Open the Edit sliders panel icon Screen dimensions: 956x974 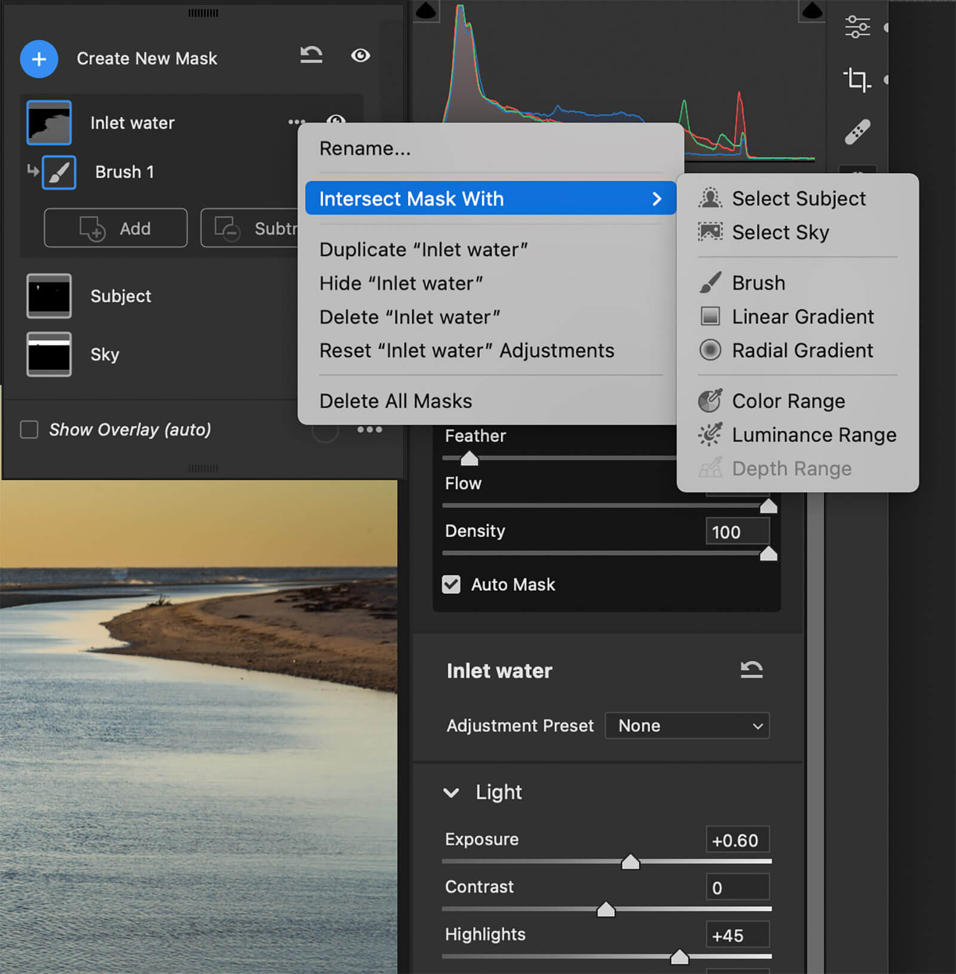click(857, 27)
